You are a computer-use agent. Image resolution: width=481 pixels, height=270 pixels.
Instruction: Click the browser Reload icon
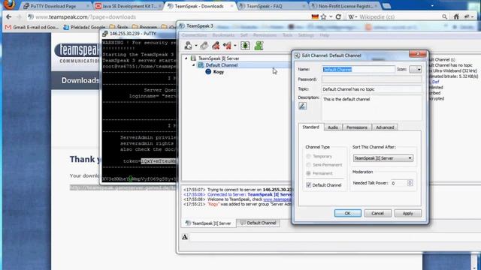point(338,16)
